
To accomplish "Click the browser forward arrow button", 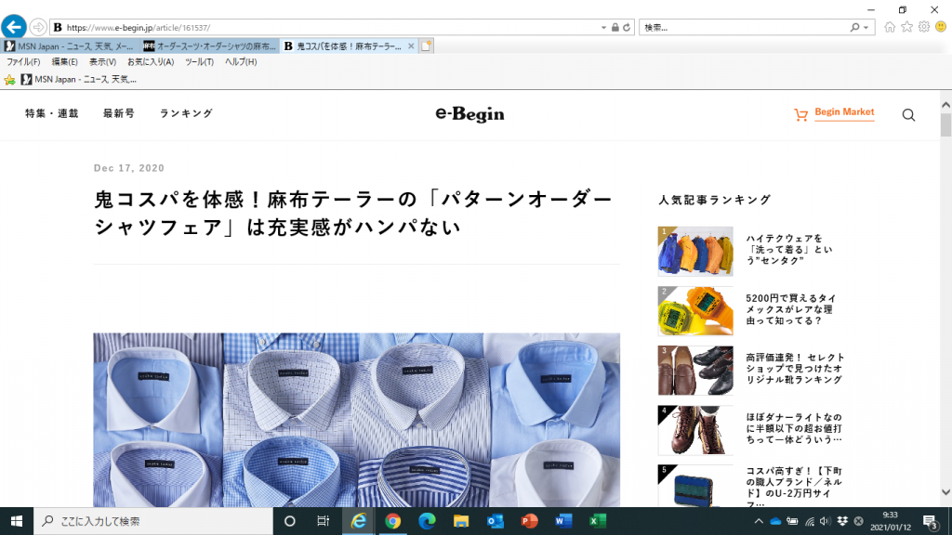I will coord(37,27).
